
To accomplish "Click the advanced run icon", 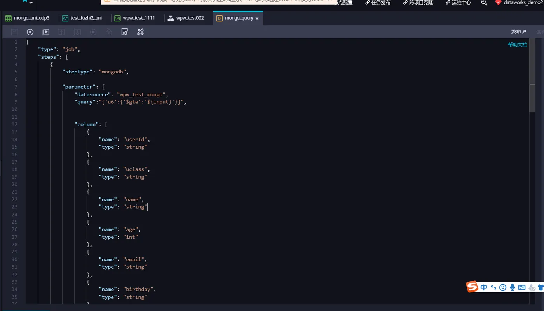I will (x=46, y=32).
